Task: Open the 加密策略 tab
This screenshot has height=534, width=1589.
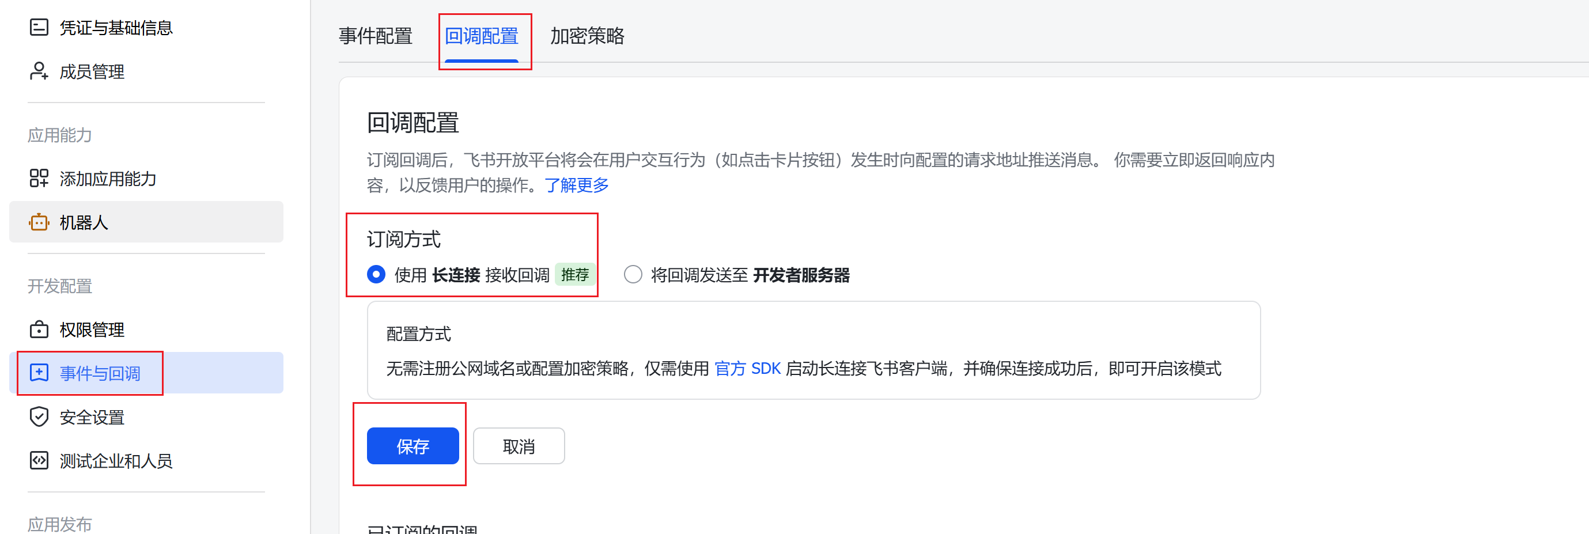Action: 587,37
